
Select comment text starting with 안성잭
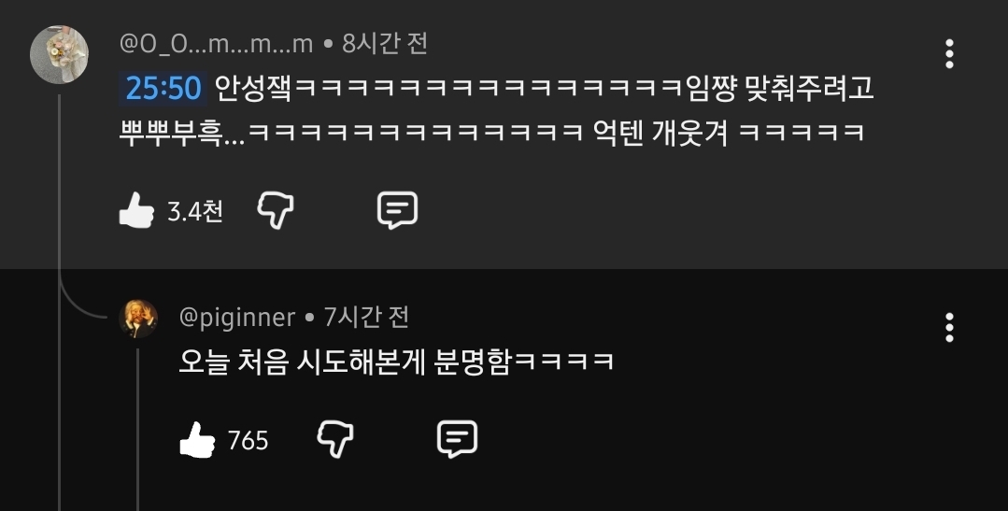[496, 110]
